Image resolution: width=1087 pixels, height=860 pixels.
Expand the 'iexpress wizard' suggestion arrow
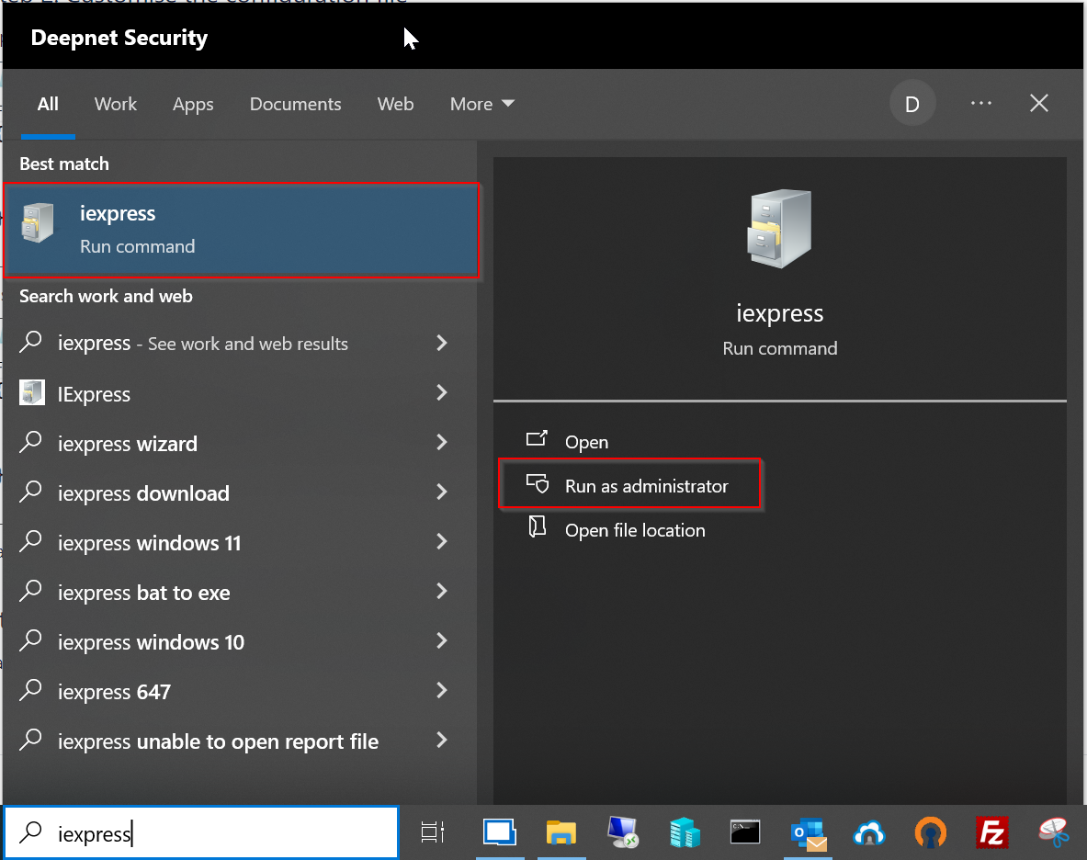(442, 443)
